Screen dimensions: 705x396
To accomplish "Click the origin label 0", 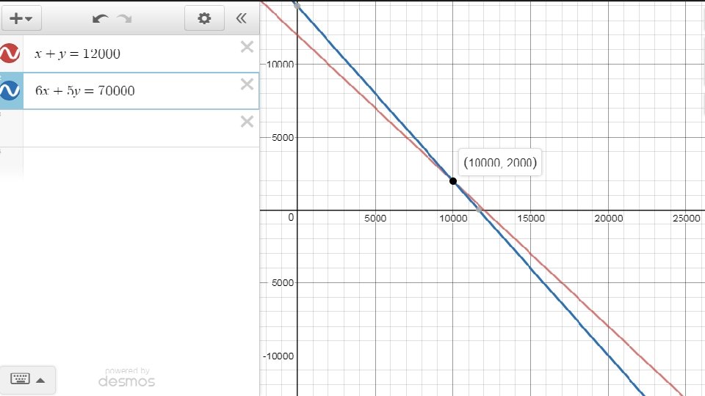I will pyautogui.click(x=291, y=217).
